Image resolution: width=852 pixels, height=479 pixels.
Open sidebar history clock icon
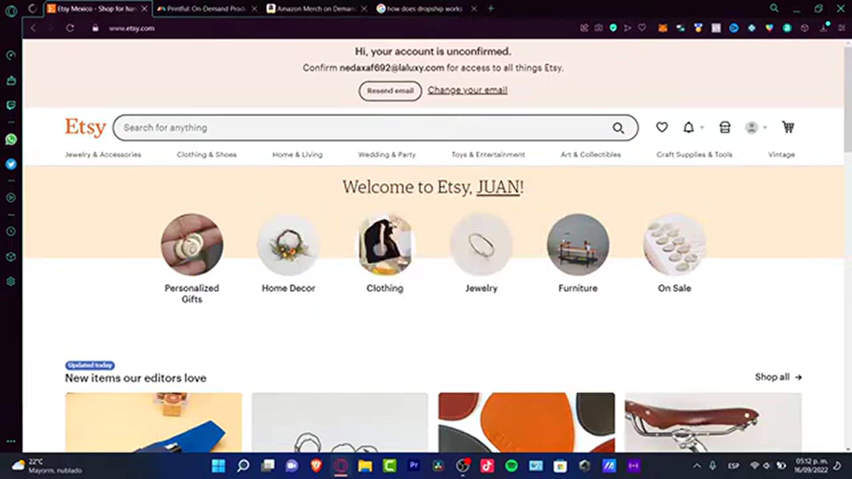[11, 232]
